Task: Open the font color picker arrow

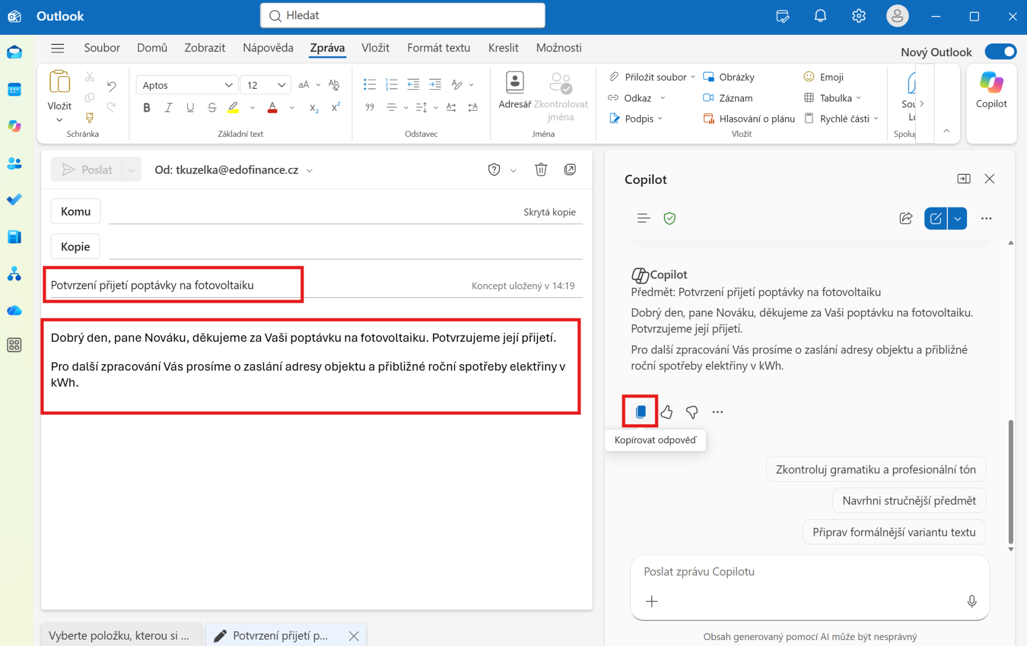Action: [292, 107]
